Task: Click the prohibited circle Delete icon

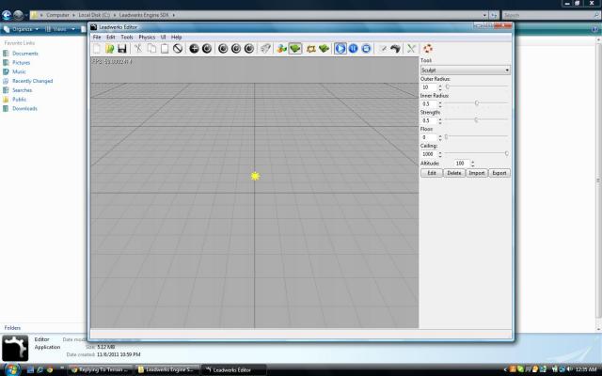Action: [x=177, y=48]
